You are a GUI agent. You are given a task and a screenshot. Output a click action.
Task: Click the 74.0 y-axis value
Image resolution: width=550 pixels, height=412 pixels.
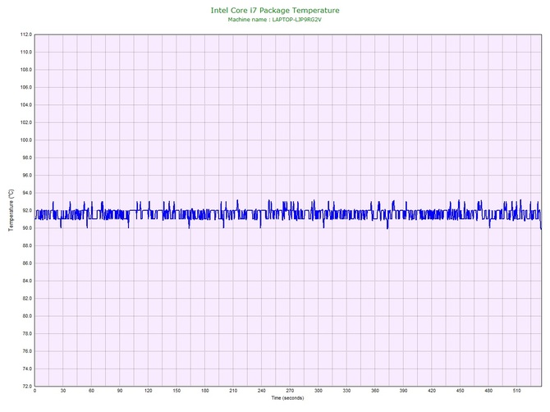coord(27,369)
